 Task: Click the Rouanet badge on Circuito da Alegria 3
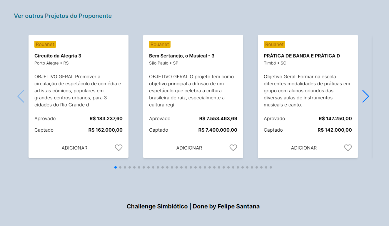click(45, 44)
